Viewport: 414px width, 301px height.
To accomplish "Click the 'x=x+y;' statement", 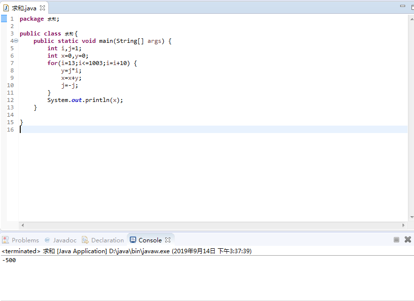I will tap(71, 78).
